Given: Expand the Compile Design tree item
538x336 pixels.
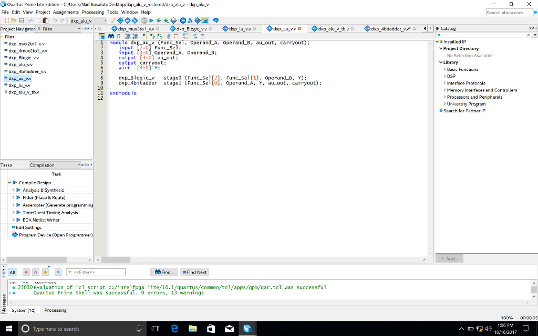Looking at the screenshot, I should (x=9, y=182).
